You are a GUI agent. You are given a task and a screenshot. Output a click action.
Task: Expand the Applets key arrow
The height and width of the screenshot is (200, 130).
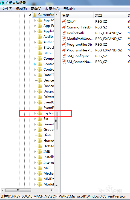[x=35, y=31]
